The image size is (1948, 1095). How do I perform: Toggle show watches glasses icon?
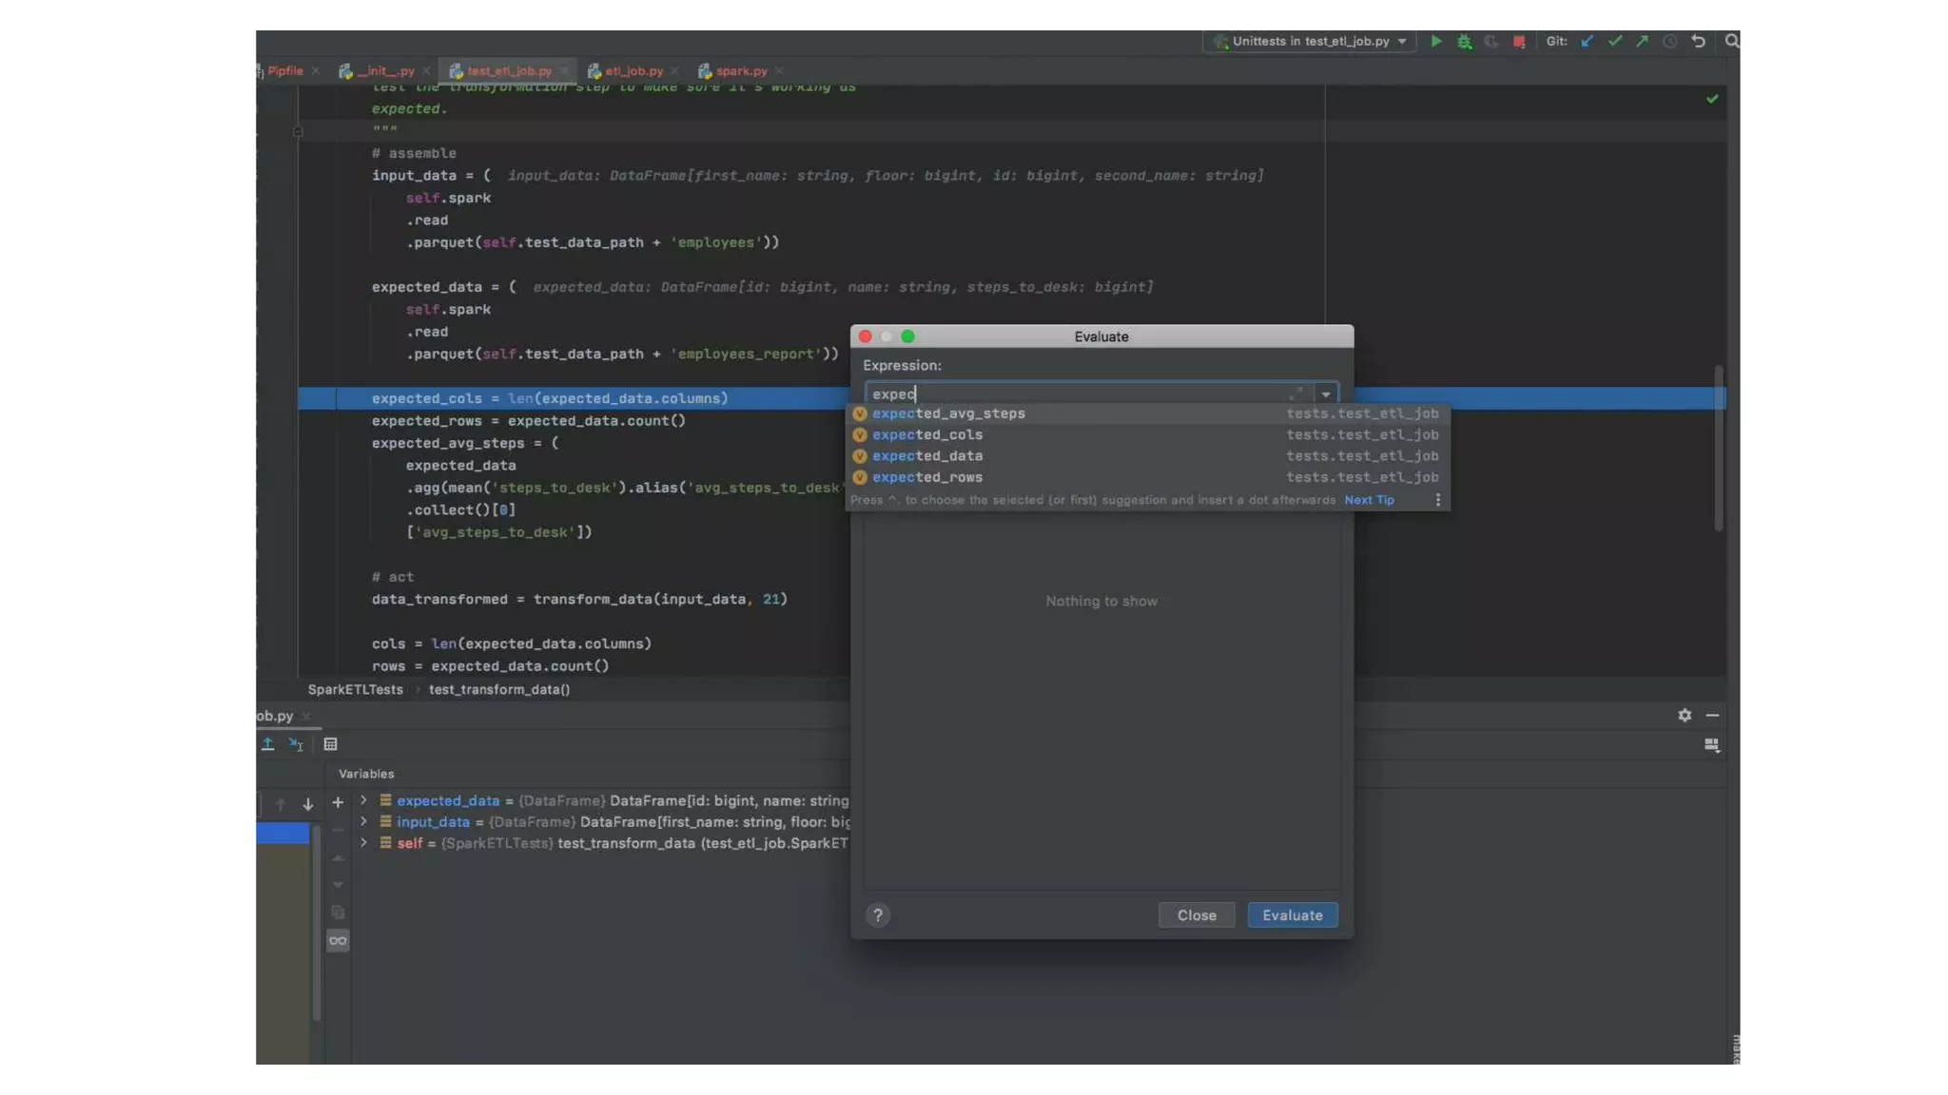pos(338,940)
